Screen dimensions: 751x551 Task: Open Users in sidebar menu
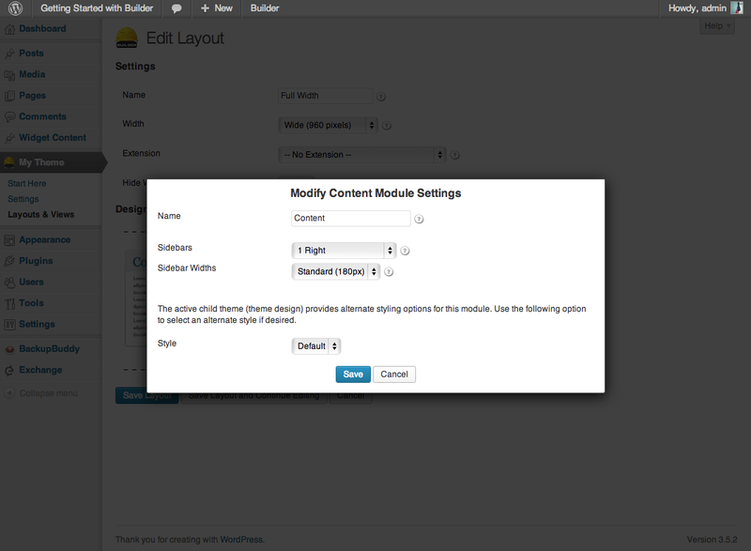pos(31,282)
